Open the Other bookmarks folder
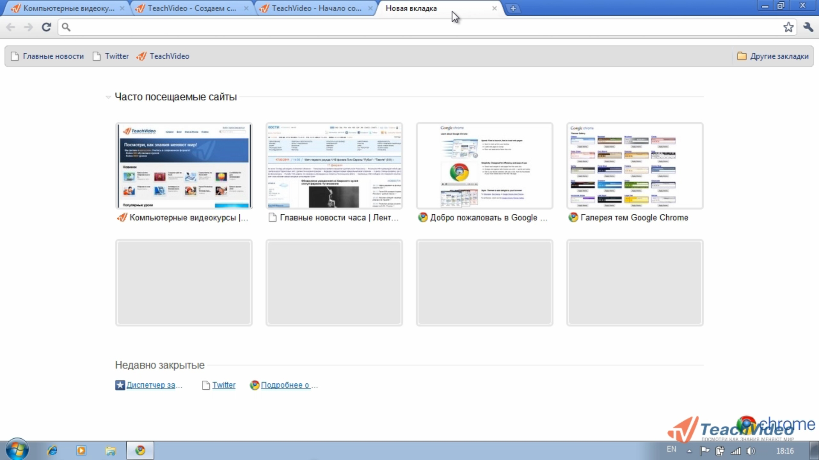819x460 pixels. pyautogui.click(x=773, y=56)
